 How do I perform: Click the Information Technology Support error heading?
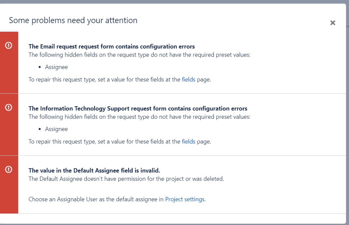(138, 109)
